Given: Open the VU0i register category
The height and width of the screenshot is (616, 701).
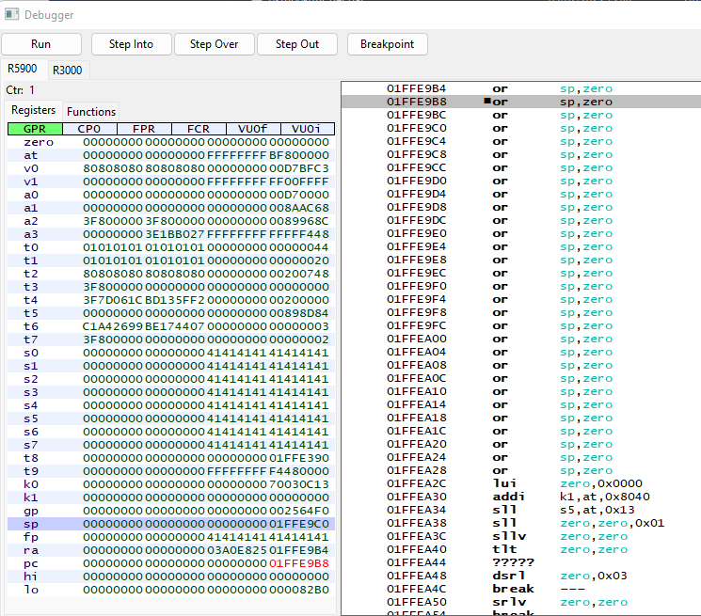Looking at the screenshot, I should pyautogui.click(x=307, y=129).
